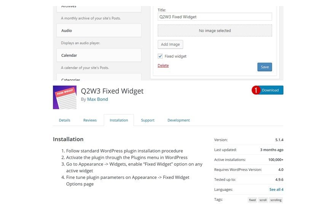
Task: Open the Reviews tab
Action: point(90,120)
